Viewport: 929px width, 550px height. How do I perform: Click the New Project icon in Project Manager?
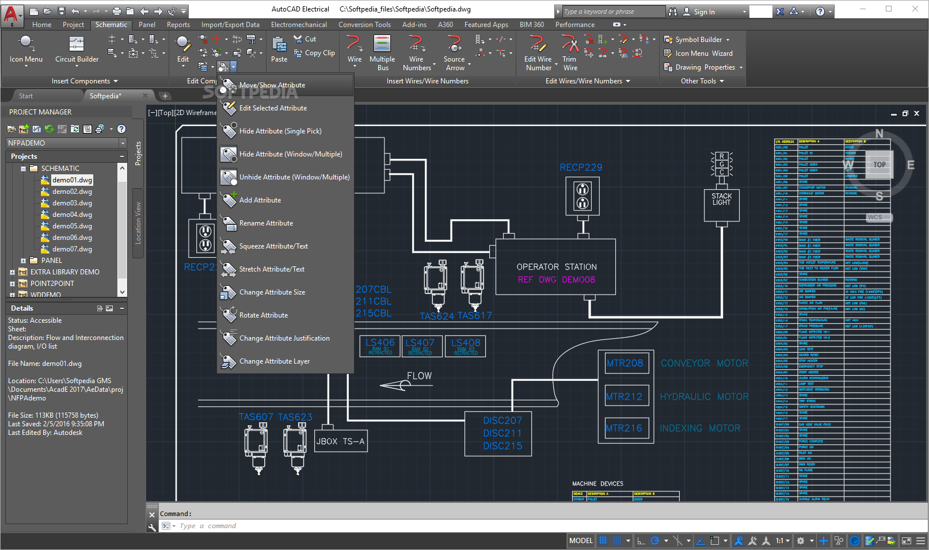tap(24, 129)
